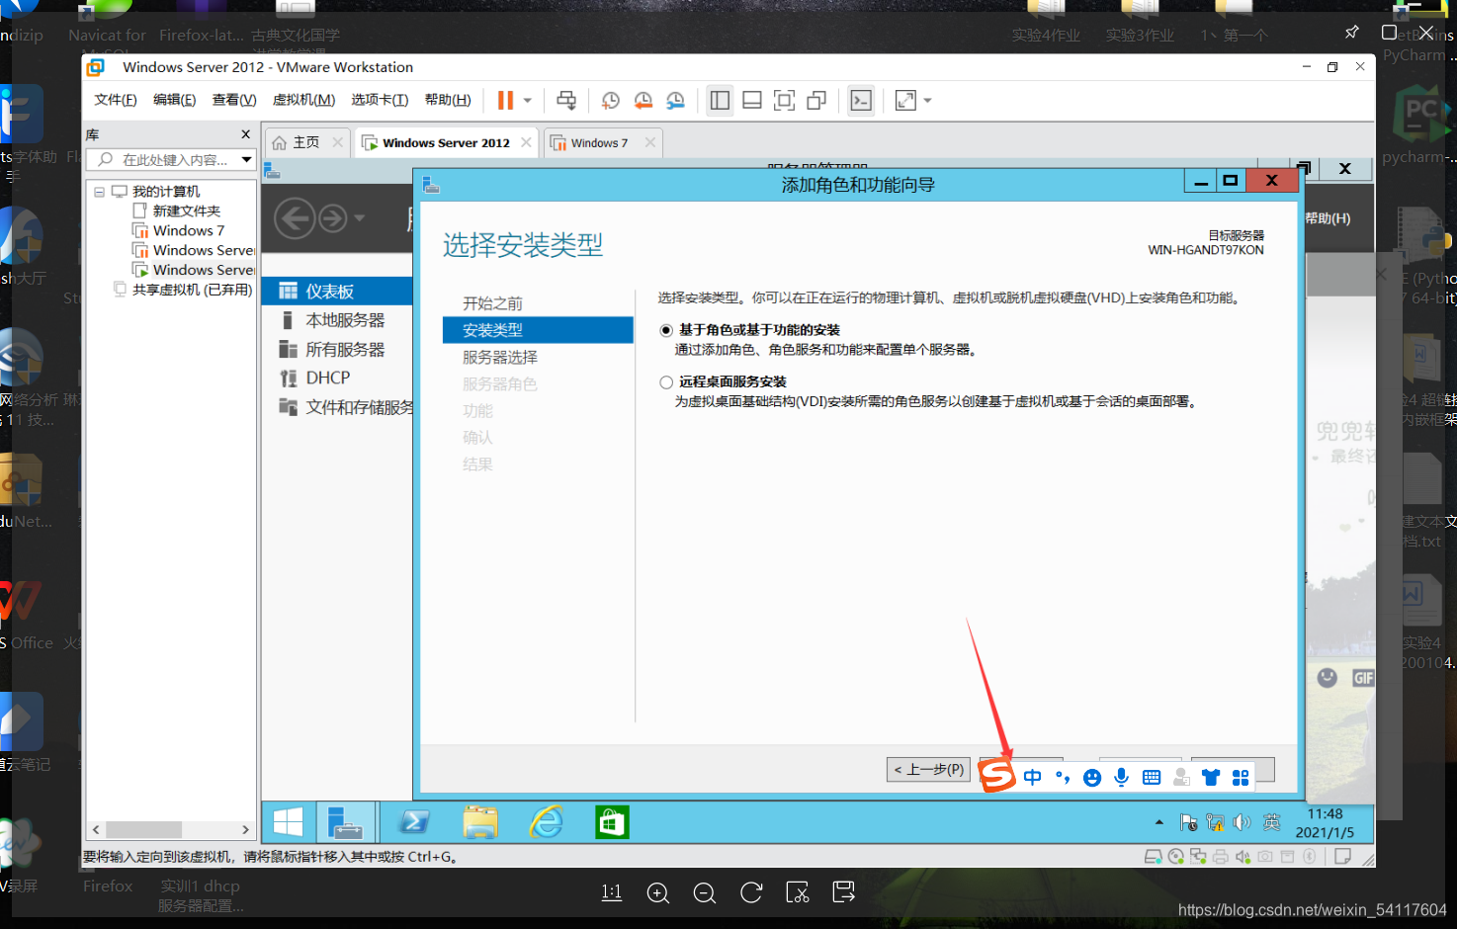Take a snapshot using the clock-plus icon

pos(611,100)
